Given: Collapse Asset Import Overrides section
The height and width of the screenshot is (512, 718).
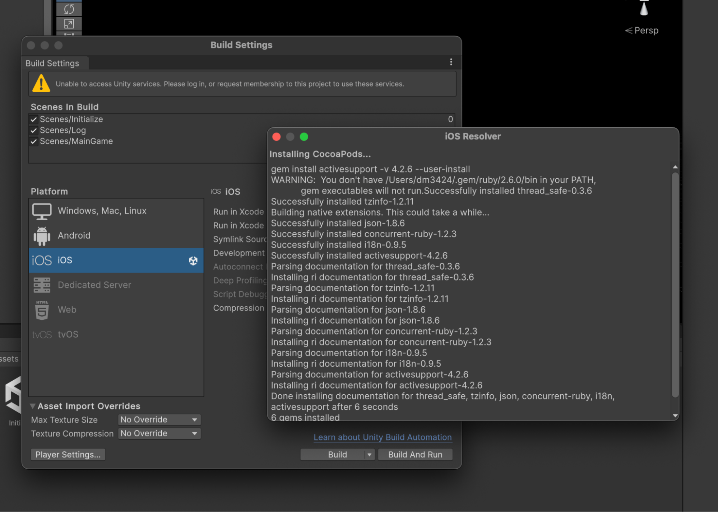Looking at the screenshot, I should tap(33, 406).
